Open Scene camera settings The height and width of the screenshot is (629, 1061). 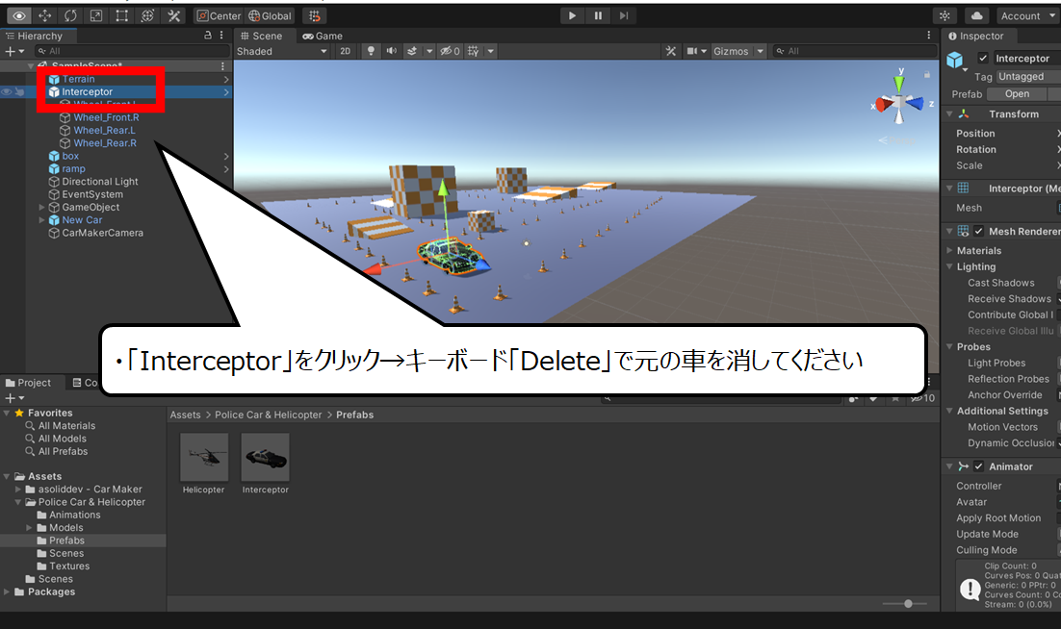692,51
